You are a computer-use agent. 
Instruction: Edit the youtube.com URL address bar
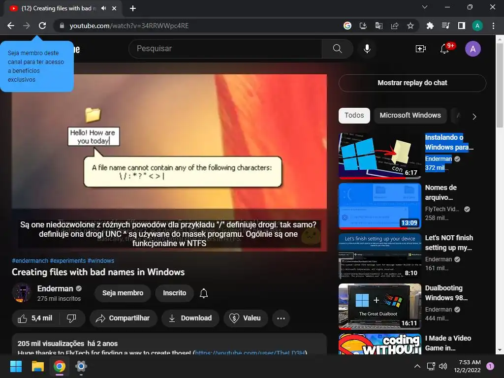pyautogui.click(x=129, y=26)
